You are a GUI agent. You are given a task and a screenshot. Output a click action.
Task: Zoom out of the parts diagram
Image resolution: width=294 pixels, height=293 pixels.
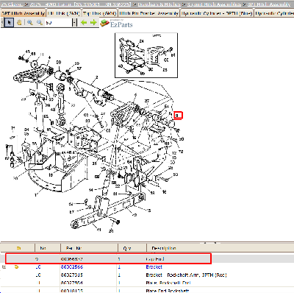[x=39, y=23]
